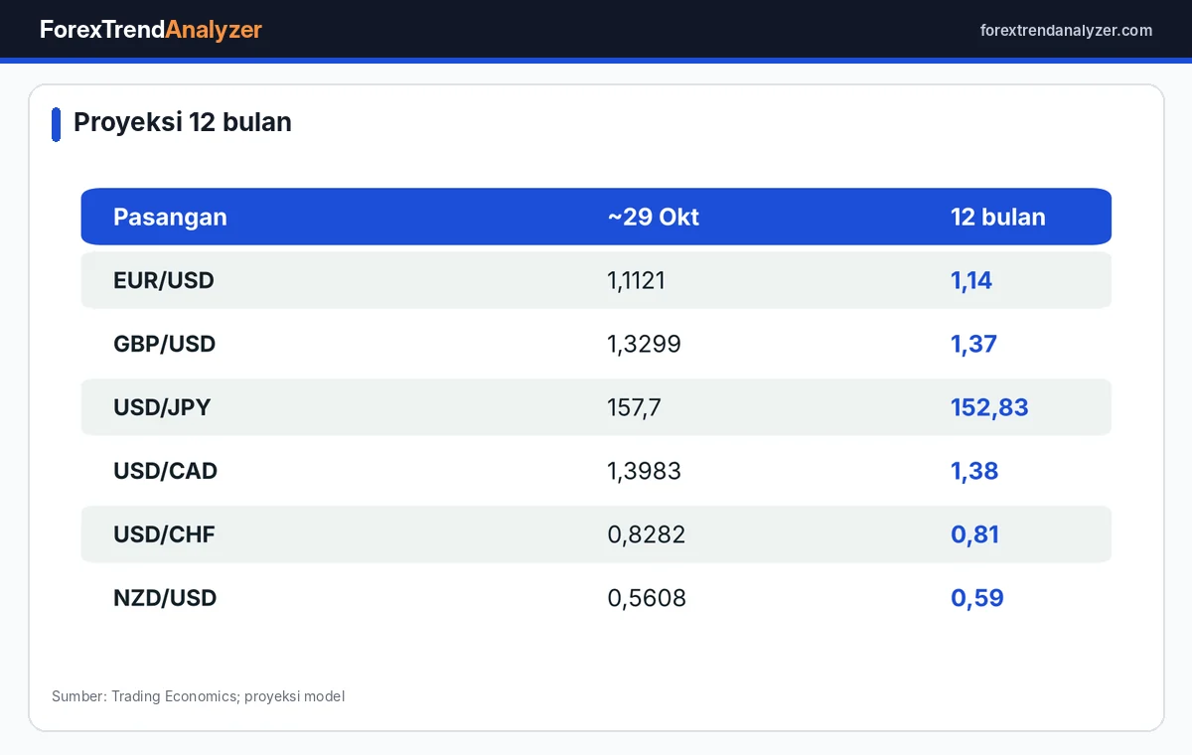
Task: Click the GBP/USD projection 1,37
Action: 974,344
